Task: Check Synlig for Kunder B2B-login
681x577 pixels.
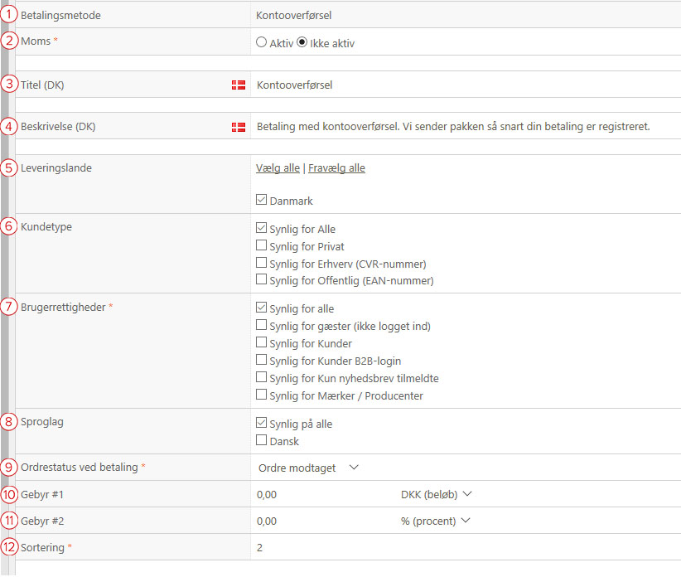Action: click(261, 360)
